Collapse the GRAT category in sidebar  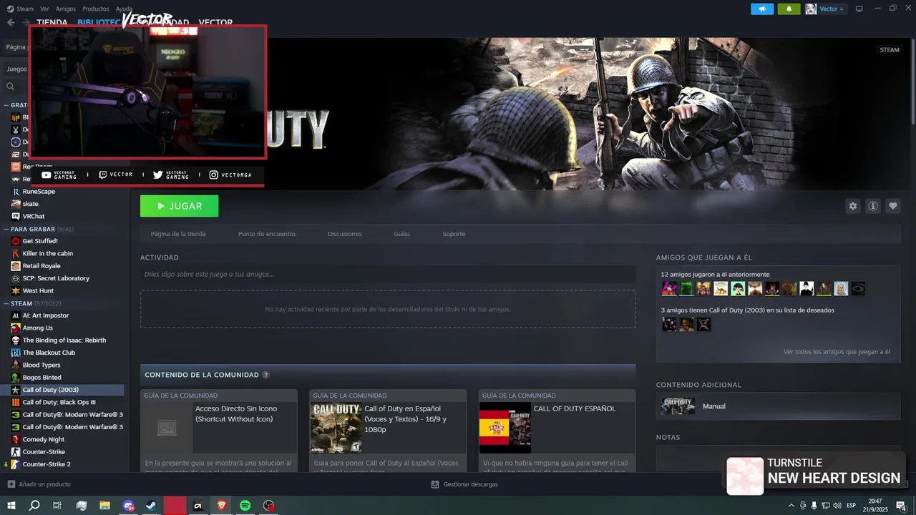[x=16, y=105]
